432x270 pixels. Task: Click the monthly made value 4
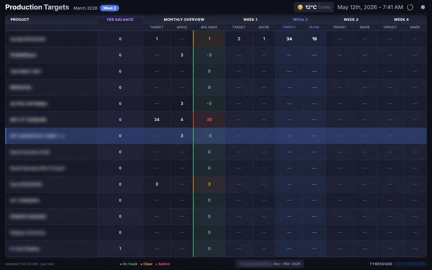pos(182,119)
